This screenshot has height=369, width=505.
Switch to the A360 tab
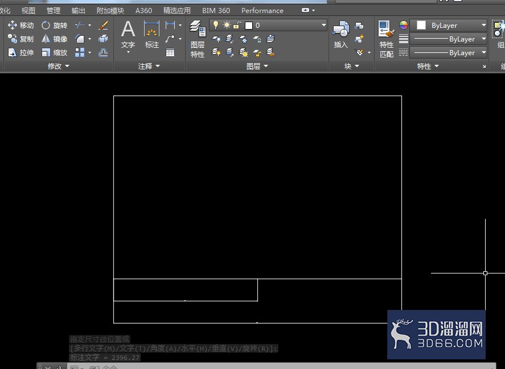coord(143,10)
